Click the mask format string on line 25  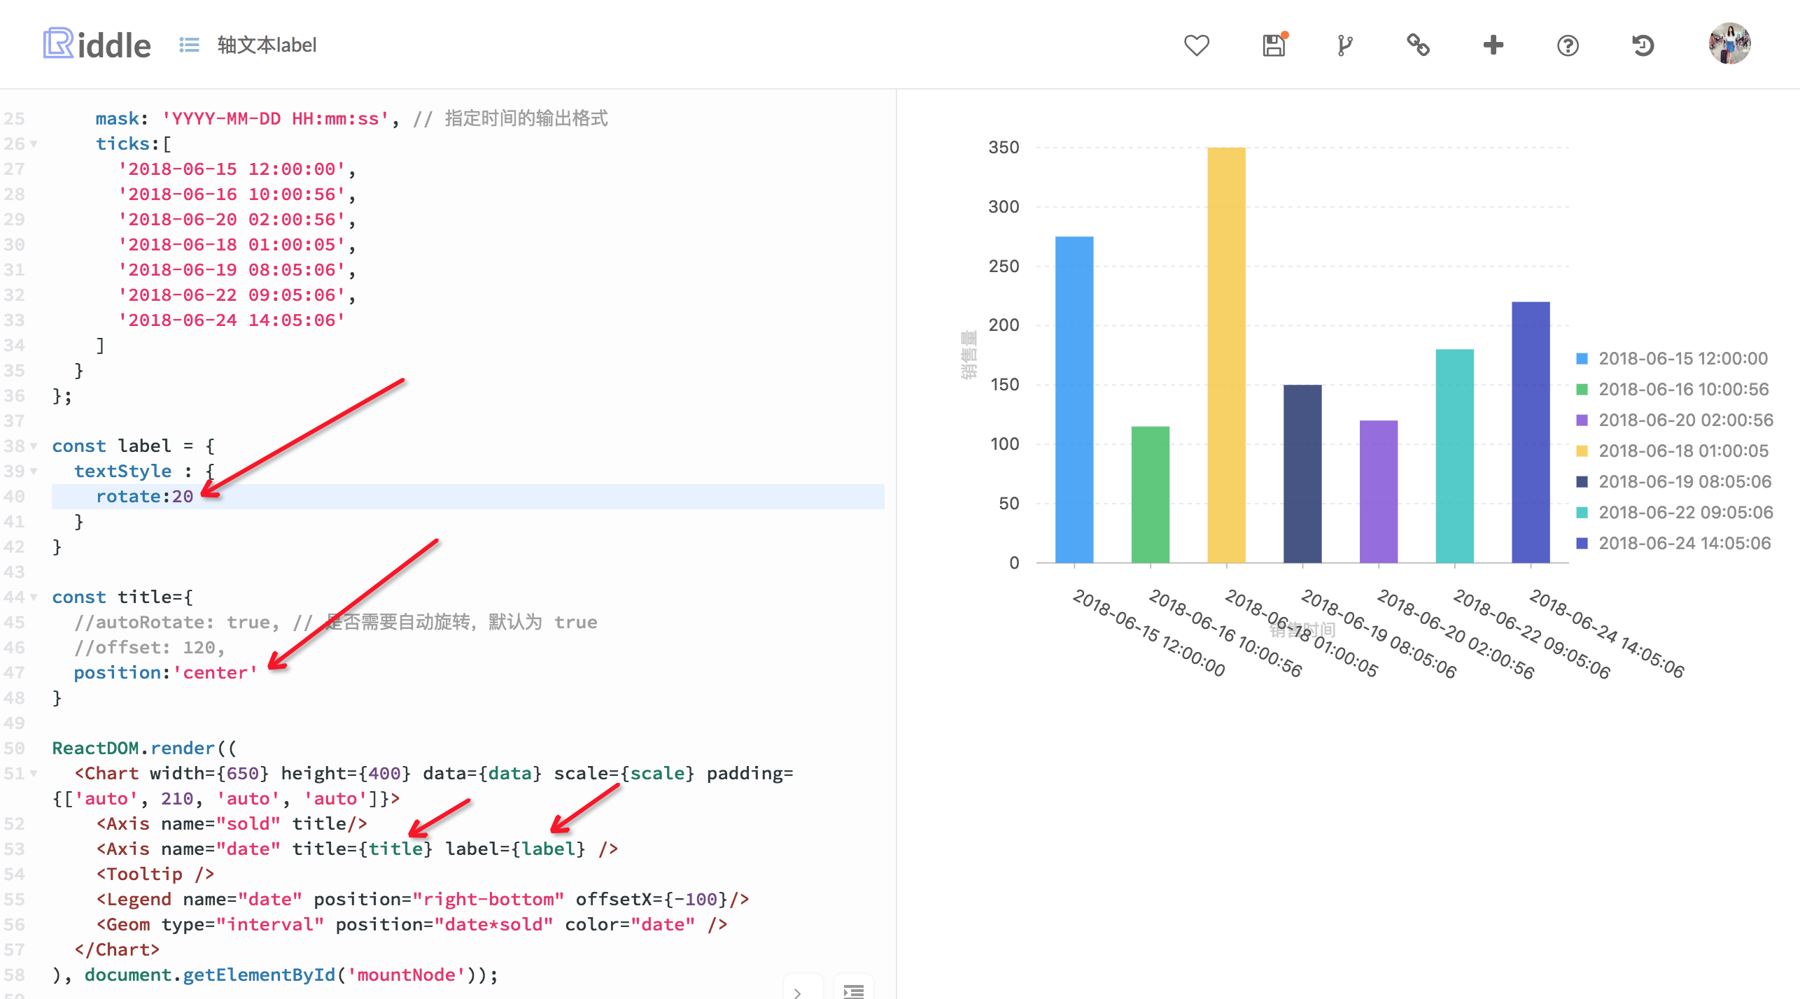[275, 119]
